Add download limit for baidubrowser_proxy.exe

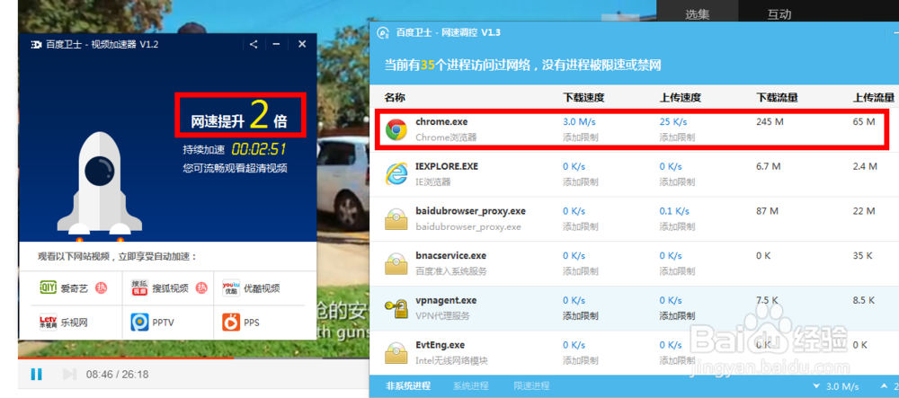click(x=580, y=226)
